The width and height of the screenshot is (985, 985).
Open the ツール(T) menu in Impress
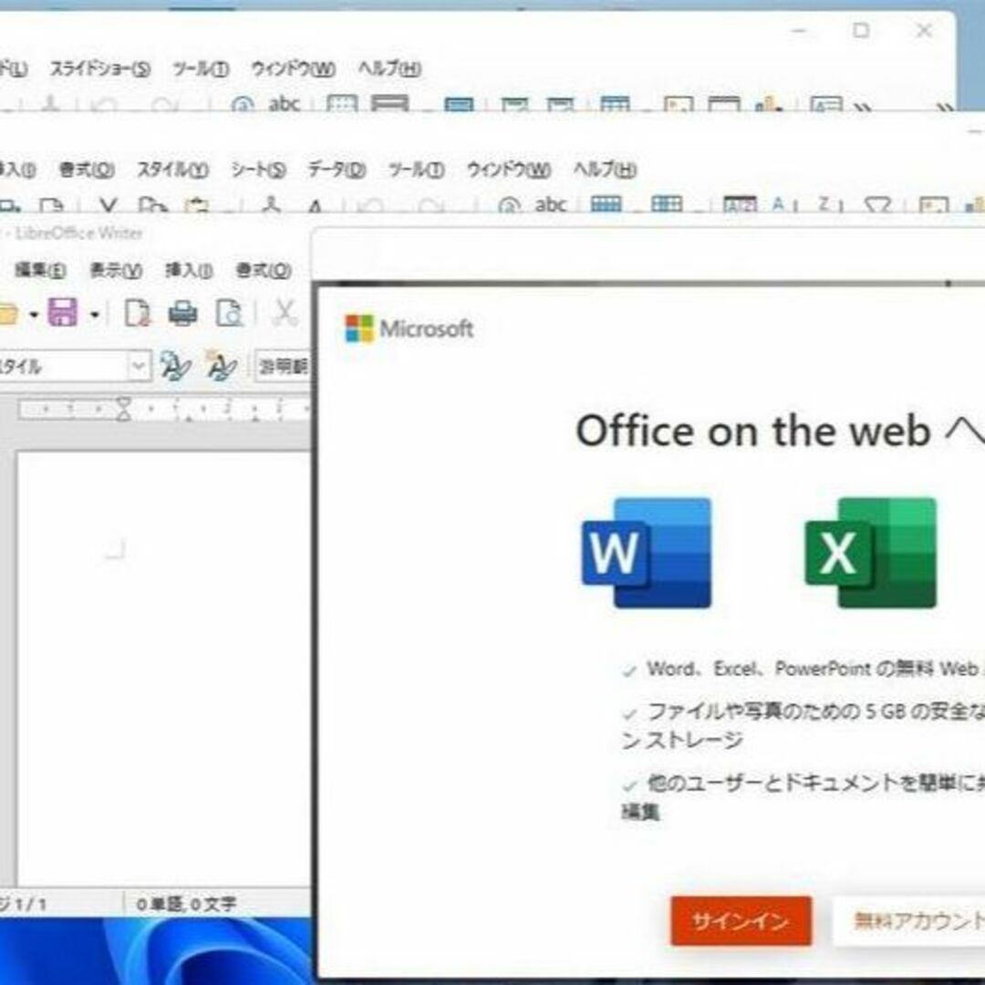tap(201, 68)
